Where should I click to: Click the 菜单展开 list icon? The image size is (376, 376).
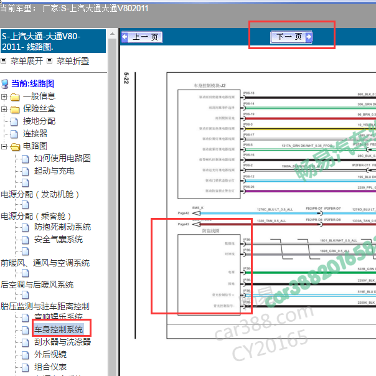[3, 61]
